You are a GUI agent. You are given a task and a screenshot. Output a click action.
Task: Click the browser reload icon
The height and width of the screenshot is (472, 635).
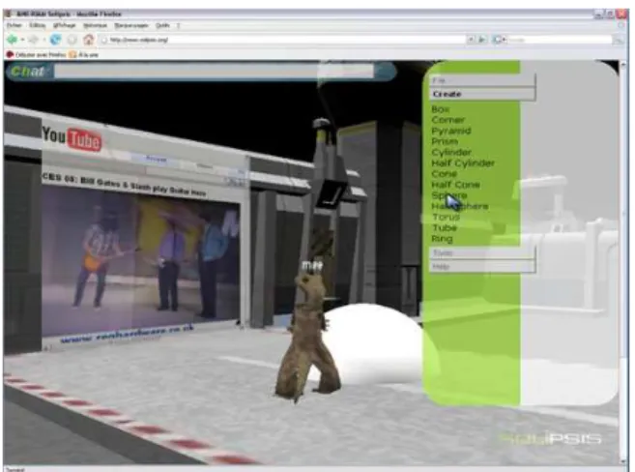(x=55, y=40)
